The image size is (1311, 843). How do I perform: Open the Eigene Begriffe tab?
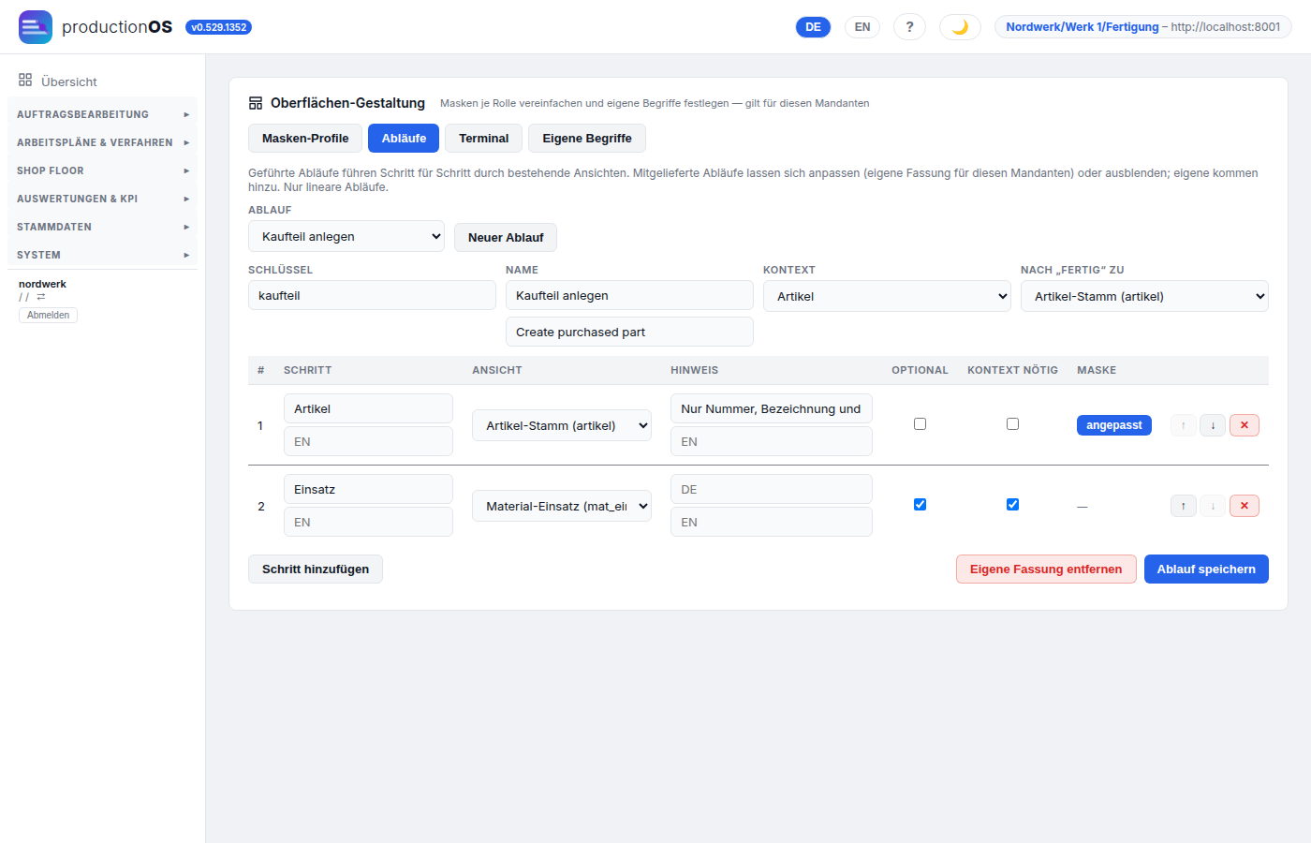pyautogui.click(x=587, y=138)
